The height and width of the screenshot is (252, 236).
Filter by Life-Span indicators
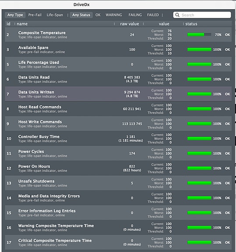pos(55,15)
